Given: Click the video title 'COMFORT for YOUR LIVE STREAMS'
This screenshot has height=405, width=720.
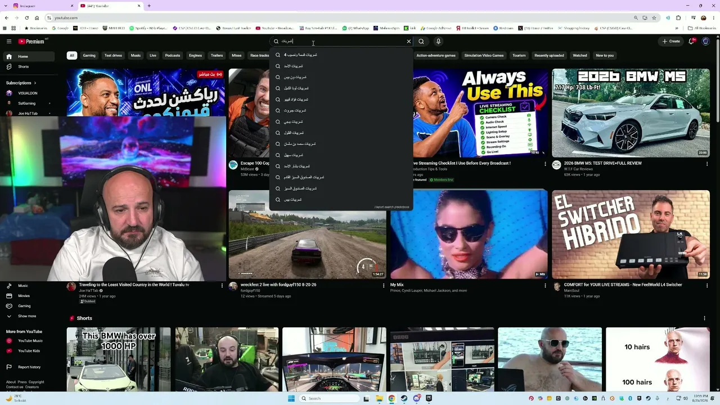Looking at the screenshot, I should (623, 285).
